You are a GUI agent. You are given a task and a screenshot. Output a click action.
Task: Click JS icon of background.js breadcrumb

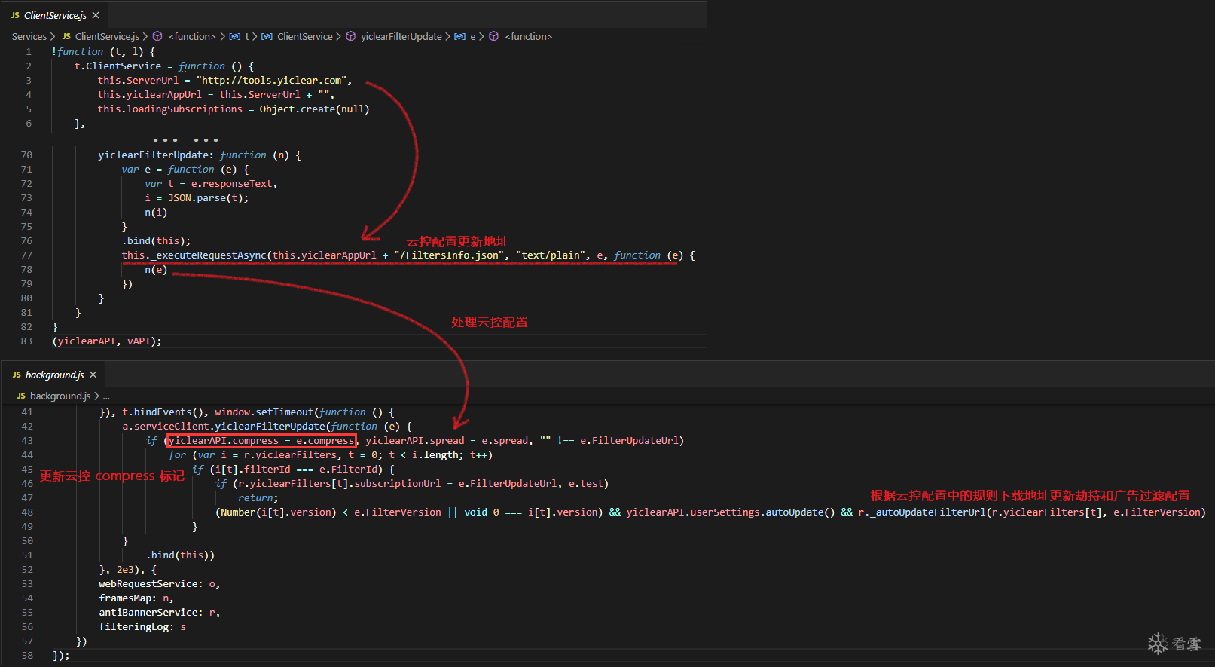click(21, 396)
